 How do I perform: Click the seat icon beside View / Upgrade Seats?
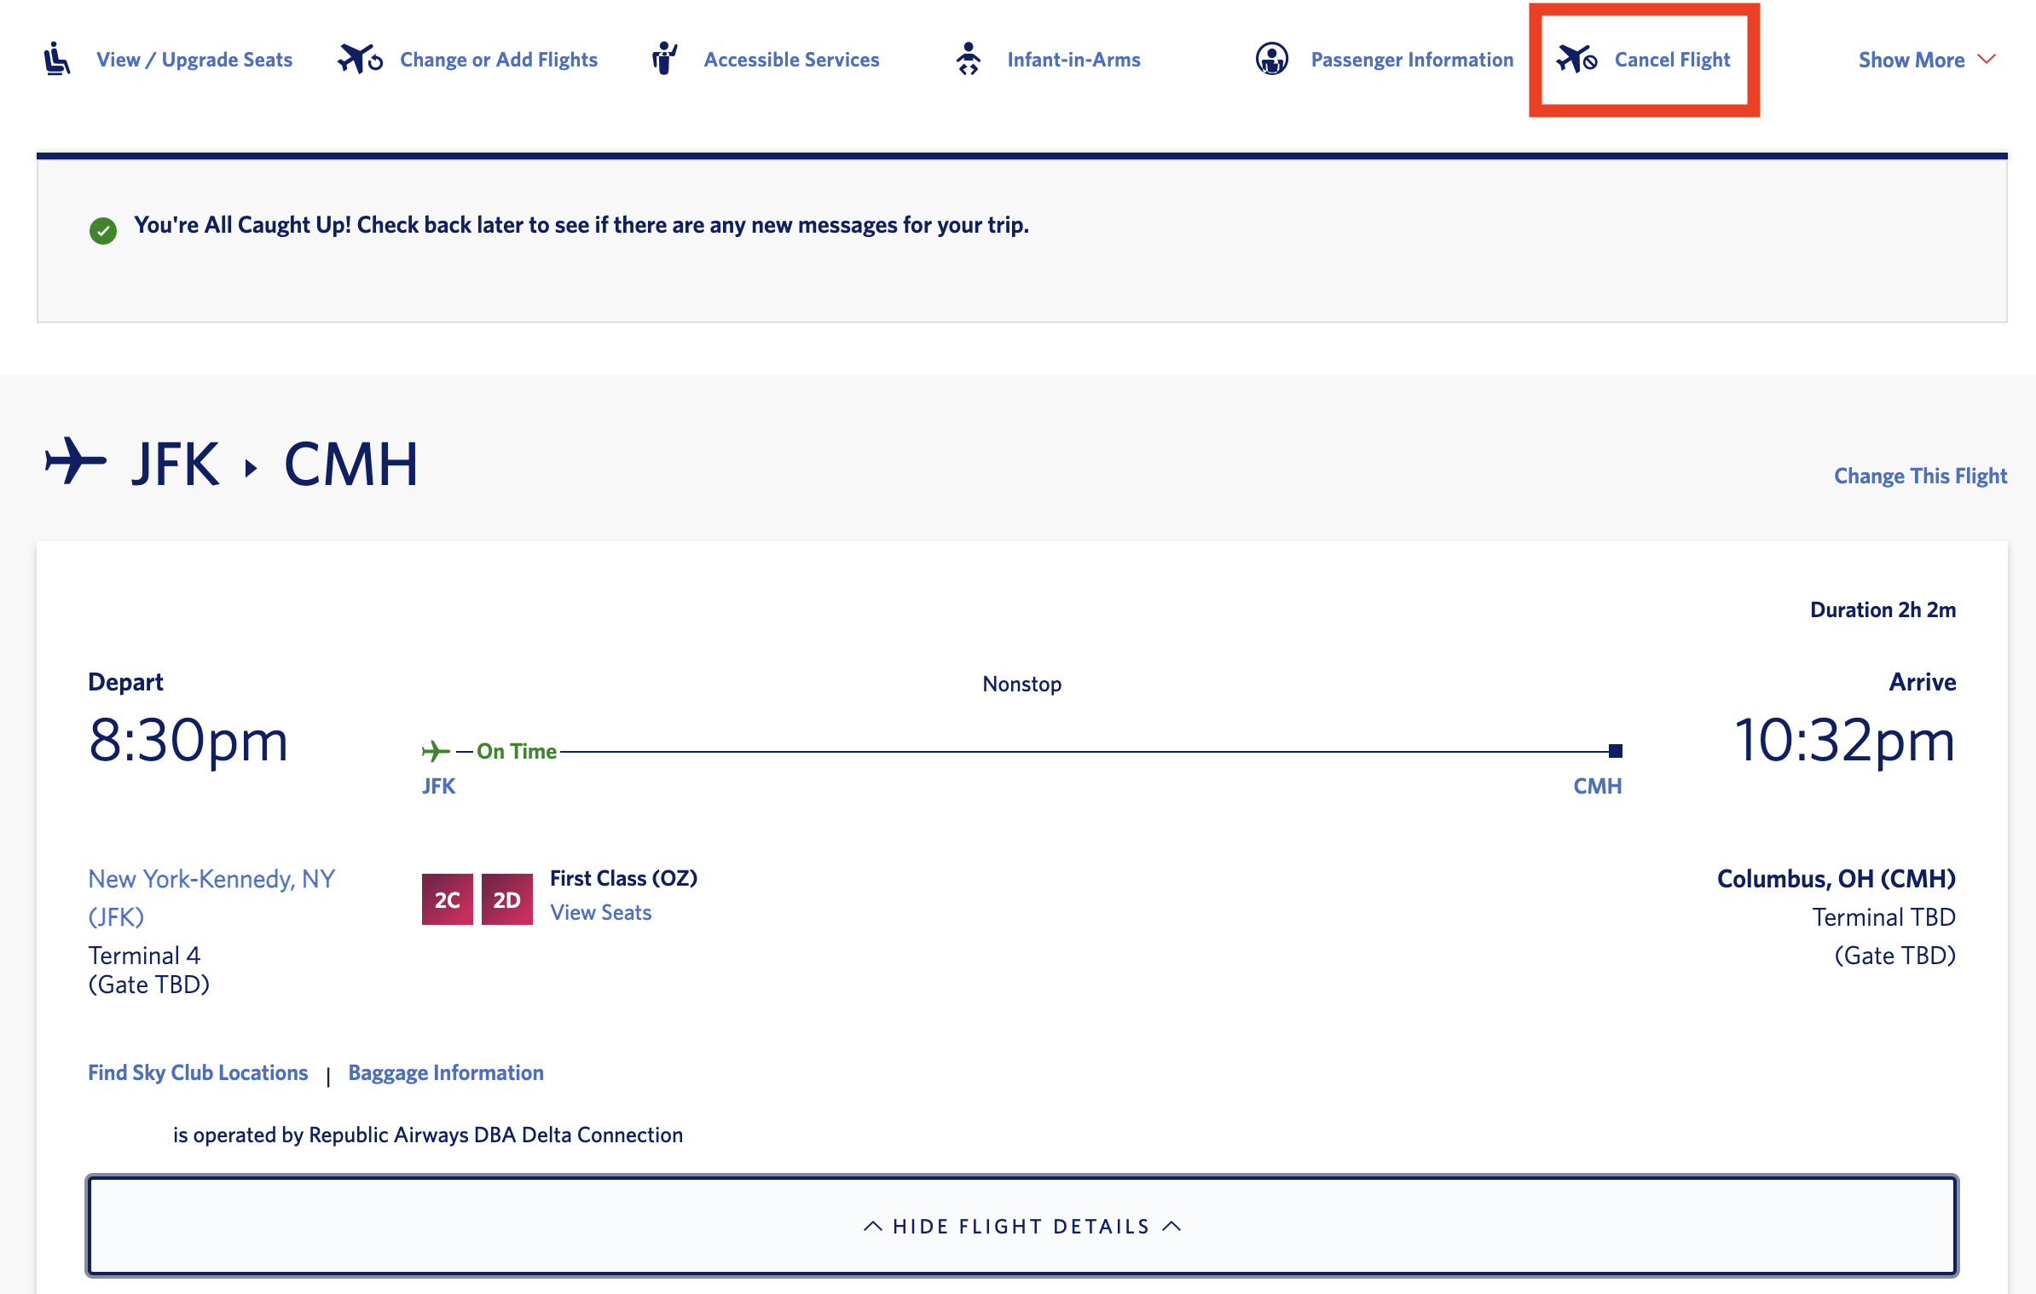pyautogui.click(x=57, y=59)
